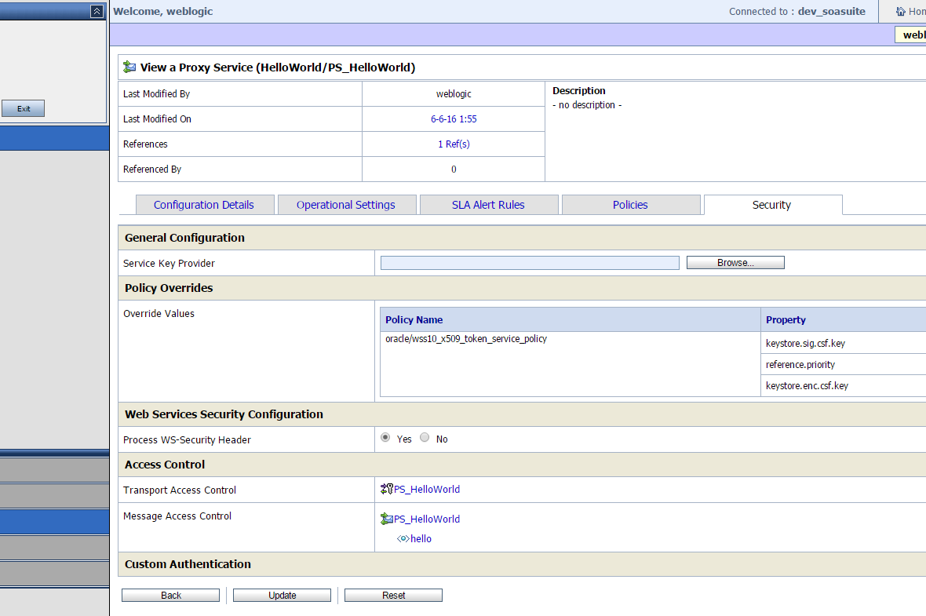View the SLA Alert Rules tab

click(x=488, y=204)
